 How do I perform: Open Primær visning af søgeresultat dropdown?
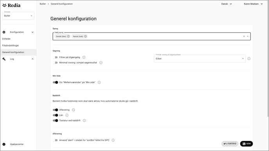click(200, 59)
